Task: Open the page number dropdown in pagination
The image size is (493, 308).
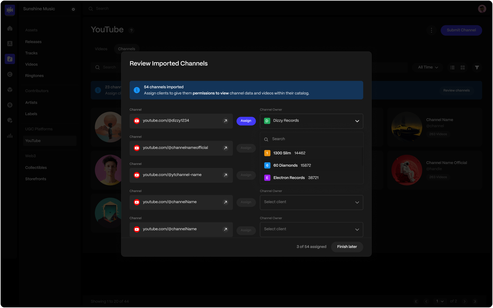Action: [440, 302]
